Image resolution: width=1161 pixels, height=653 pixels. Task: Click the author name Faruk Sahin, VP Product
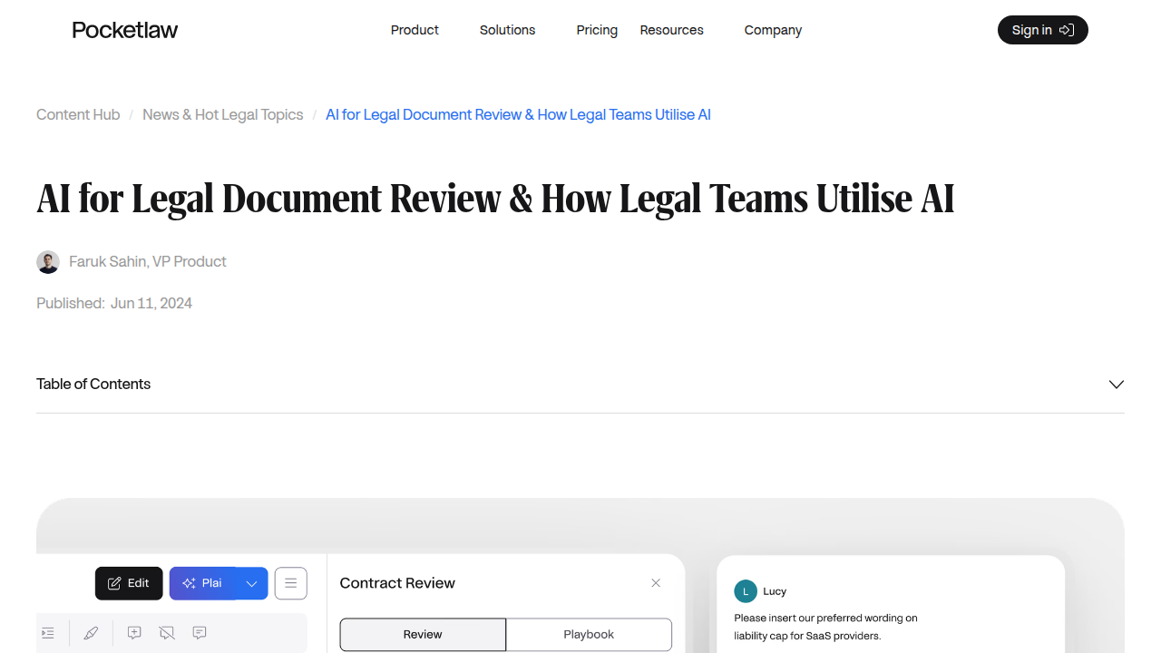148,261
